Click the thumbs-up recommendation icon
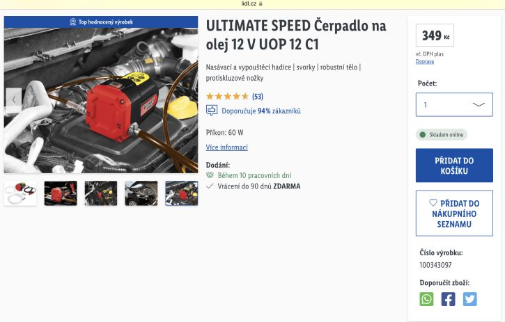This screenshot has width=505, height=322. (212, 111)
